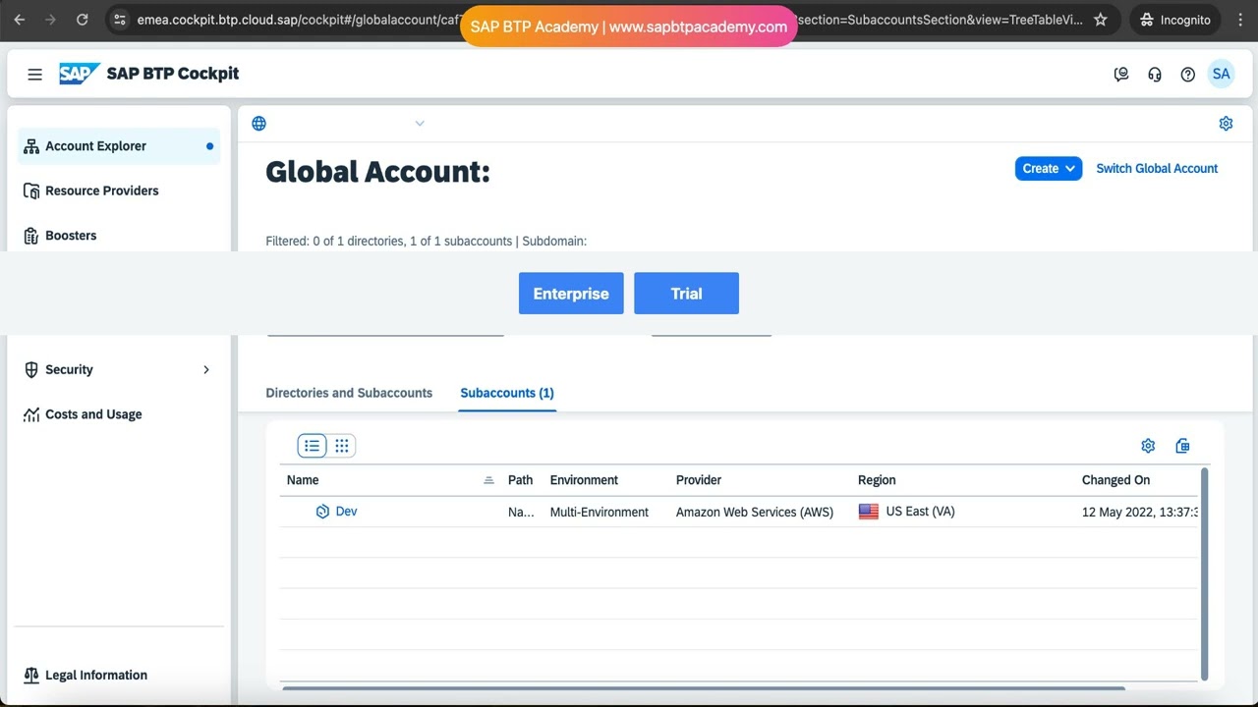Click the US flag icon
Viewport: 1258px width, 707px height.
tap(869, 512)
